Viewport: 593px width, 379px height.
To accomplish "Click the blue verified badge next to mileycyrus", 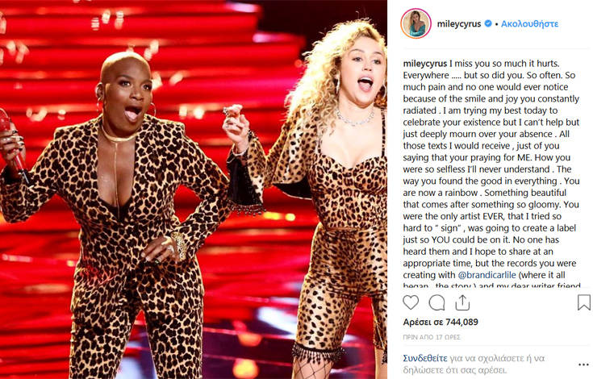I will click(x=488, y=23).
